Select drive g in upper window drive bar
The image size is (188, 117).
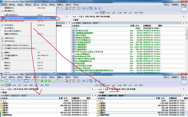pyautogui.click(x=119, y=13)
